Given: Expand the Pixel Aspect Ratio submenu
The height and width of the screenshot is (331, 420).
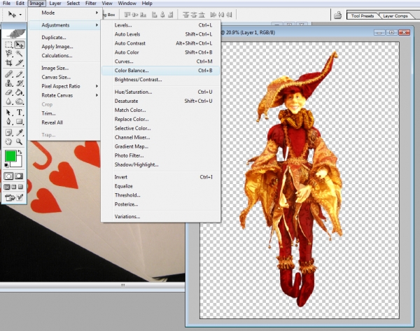Looking at the screenshot, I should [x=64, y=86].
